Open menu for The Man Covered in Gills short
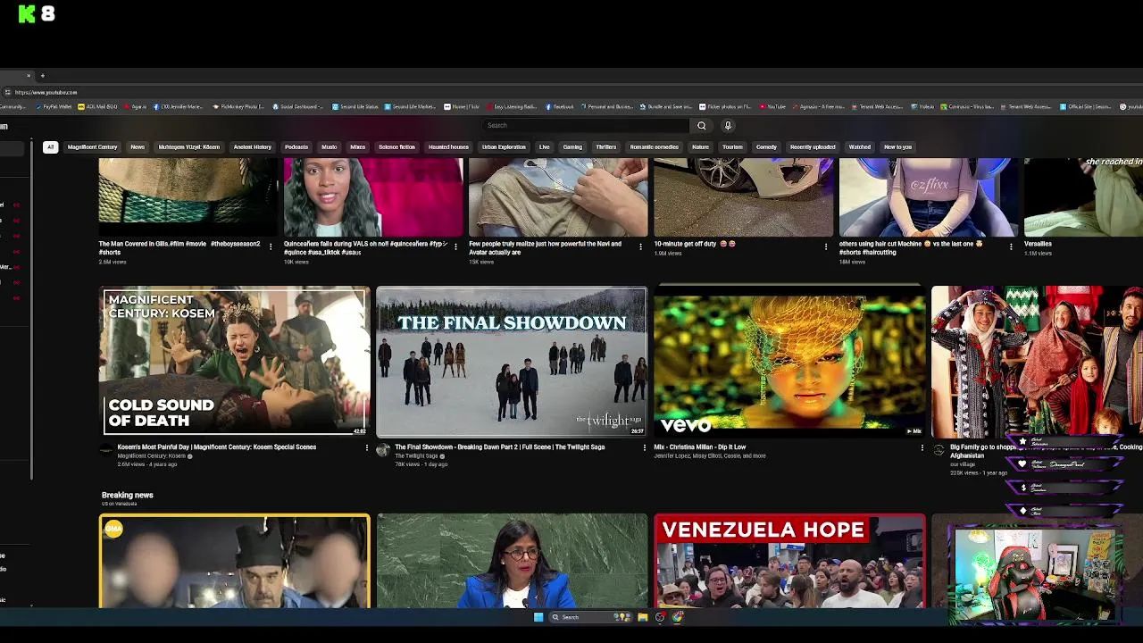 point(271,246)
